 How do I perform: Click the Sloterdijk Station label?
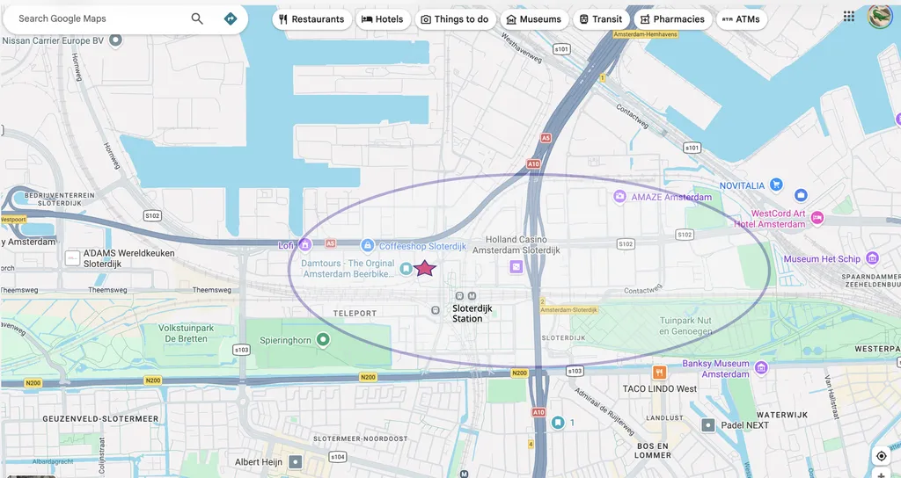click(x=467, y=313)
